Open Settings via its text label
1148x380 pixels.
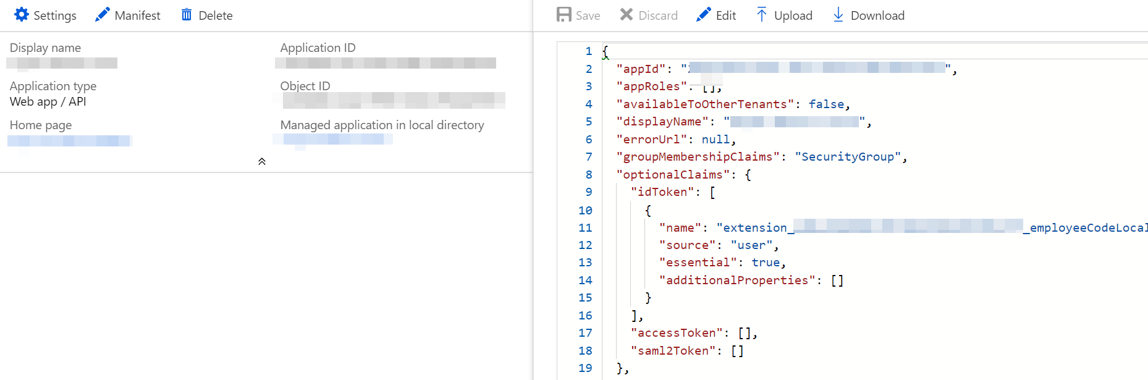[x=55, y=15]
